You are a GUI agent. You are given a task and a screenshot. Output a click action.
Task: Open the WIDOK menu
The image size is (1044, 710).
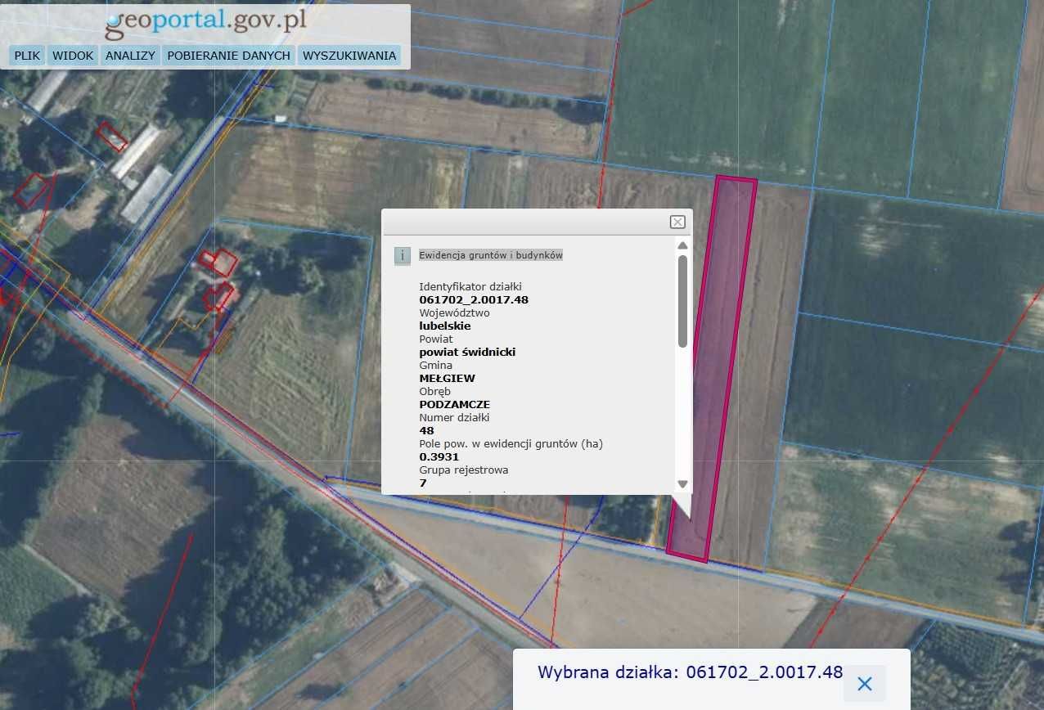73,56
